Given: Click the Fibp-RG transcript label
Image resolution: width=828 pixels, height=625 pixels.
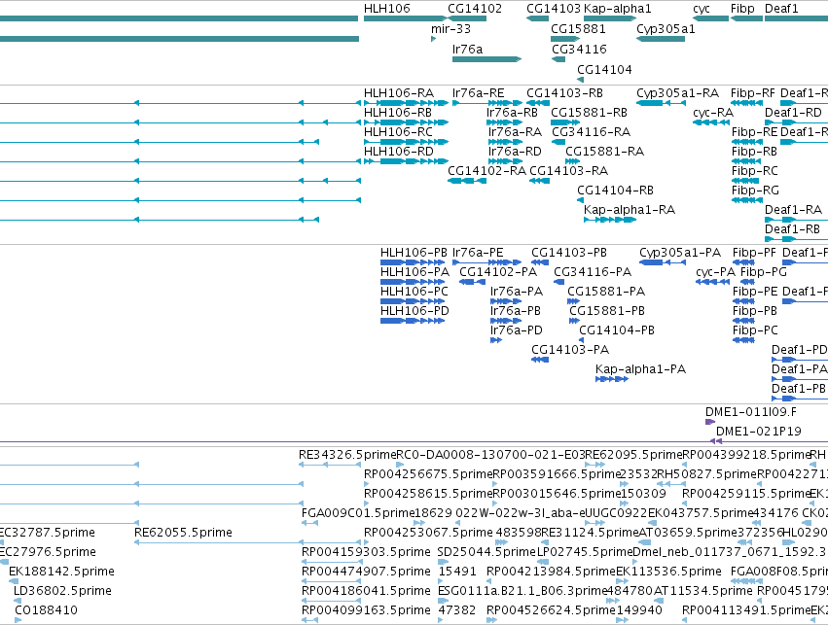Looking at the screenshot, I should (x=755, y=191).
